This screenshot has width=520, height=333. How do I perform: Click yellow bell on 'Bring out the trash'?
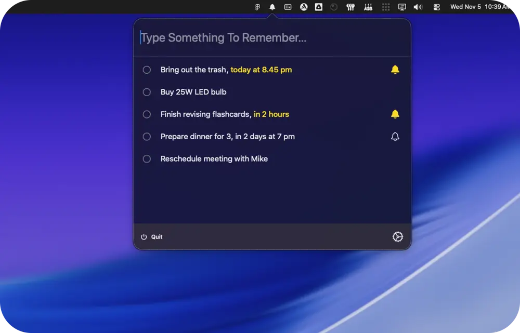(x=395, y=70)
